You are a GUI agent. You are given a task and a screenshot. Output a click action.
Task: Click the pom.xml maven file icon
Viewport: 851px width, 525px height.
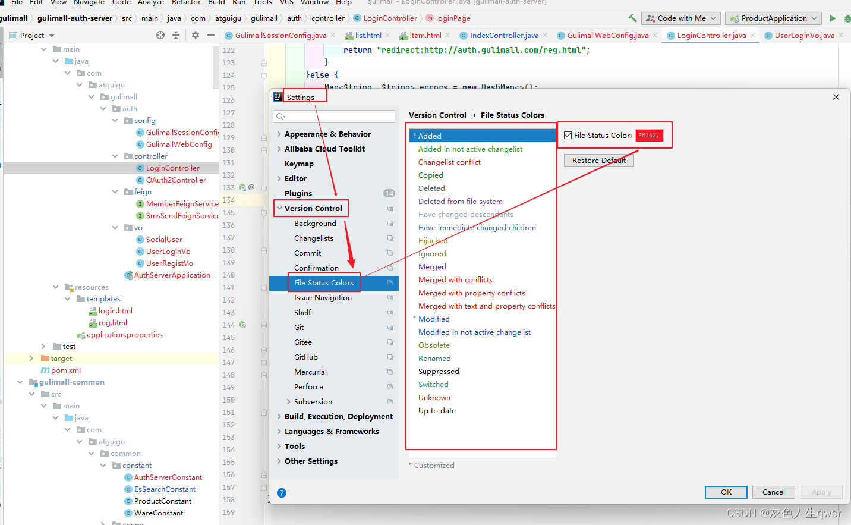(x=45, y=370)
